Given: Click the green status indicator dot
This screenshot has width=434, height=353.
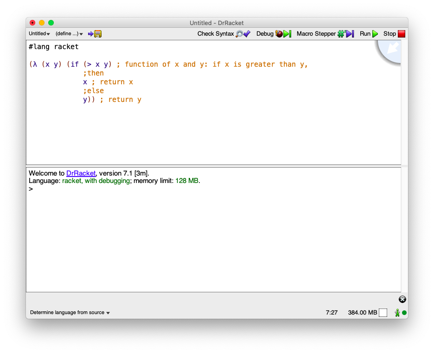Looking at the screenshot, I should pyautogui.click(x=404, y=313).
